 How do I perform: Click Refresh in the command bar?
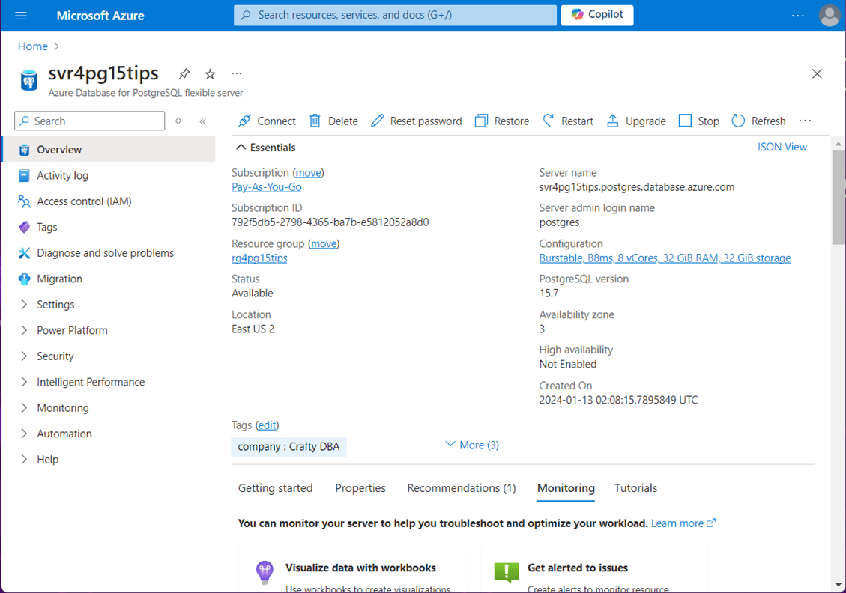pos(758,121)
